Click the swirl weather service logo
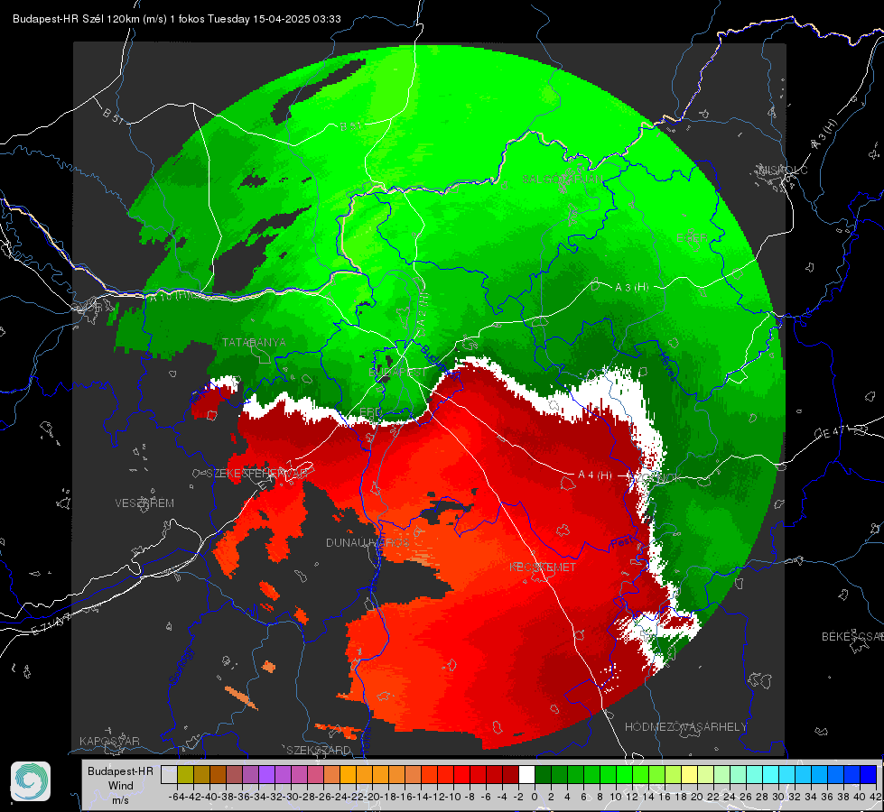Viewport: 884px width, 812px height. coord(31,781)
